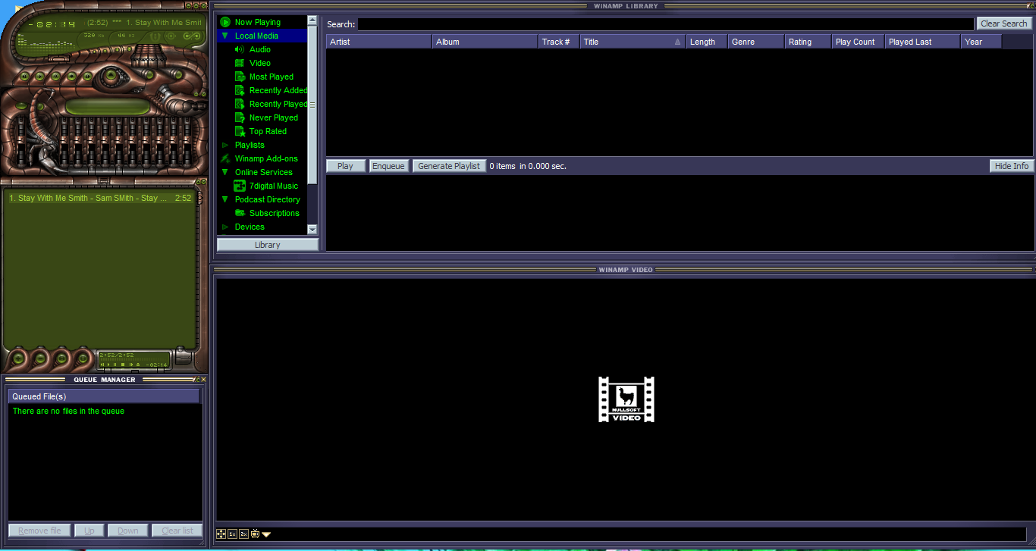The image size is (1036, 551).
Task: Set video size to 1x
Action: pyautogui.click(x=232, y=534)
